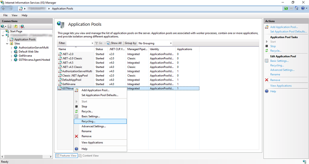Select Application Pools in the Connections tree
Viewport: 309px width, 164px height.
(x=25, y=39)
